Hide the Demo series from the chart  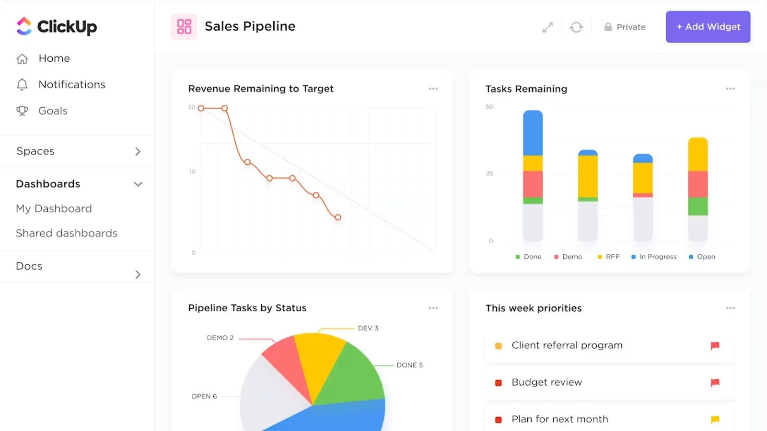(568, 256)
